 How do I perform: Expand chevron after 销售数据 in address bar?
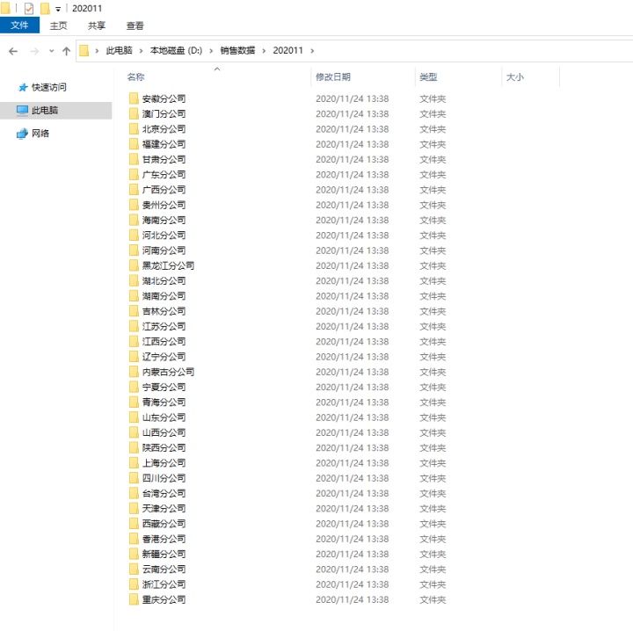click(264, 51)
